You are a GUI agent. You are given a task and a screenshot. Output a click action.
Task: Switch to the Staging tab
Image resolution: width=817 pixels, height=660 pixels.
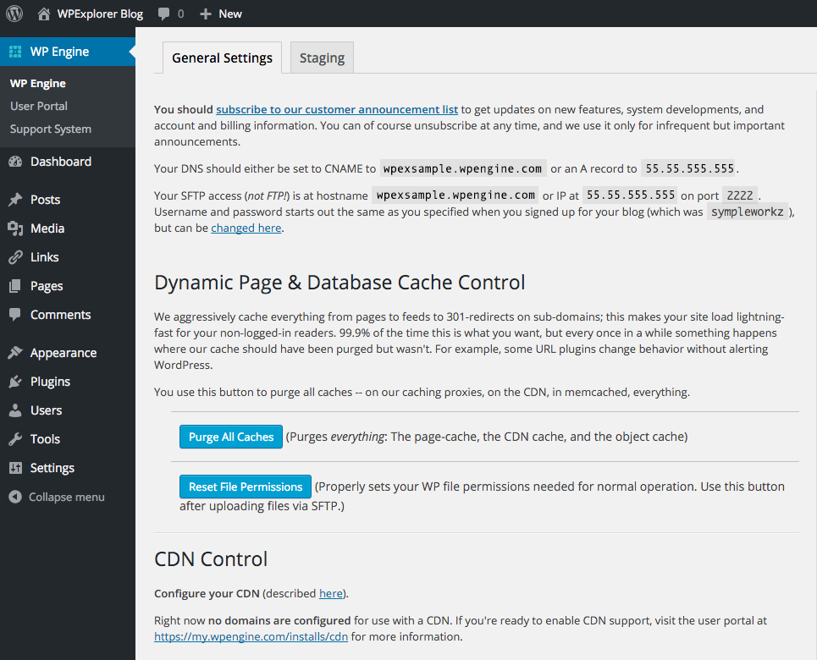point(322,58)
